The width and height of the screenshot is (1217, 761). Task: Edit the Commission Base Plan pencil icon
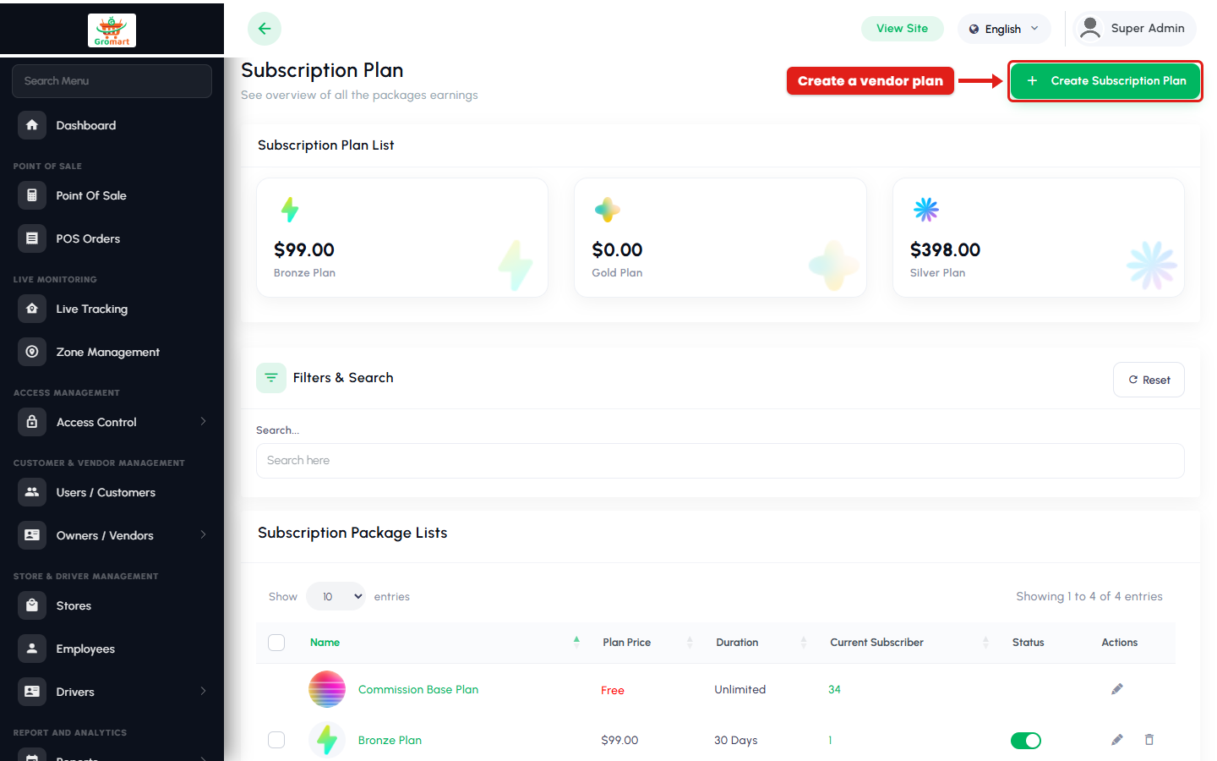[1117, 689]
